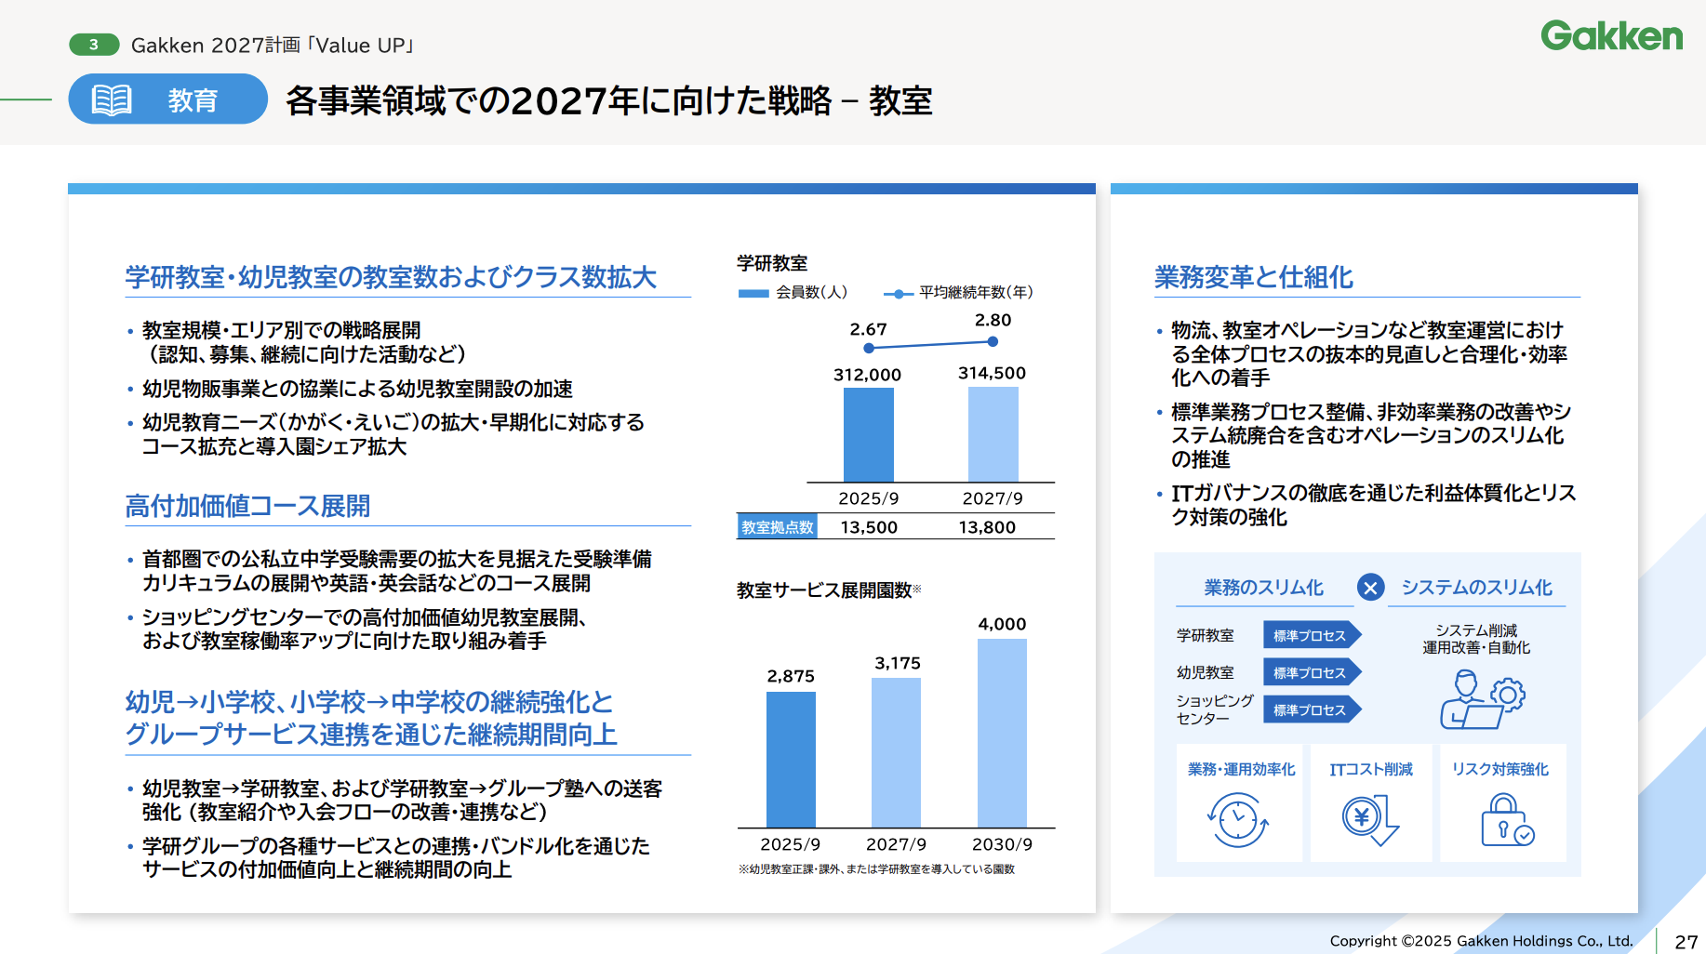Viewport: 1706px width, 954px height.
Task: Click the clock efficiency icon under 業務・運用効率化
Action: [1238, 819]
